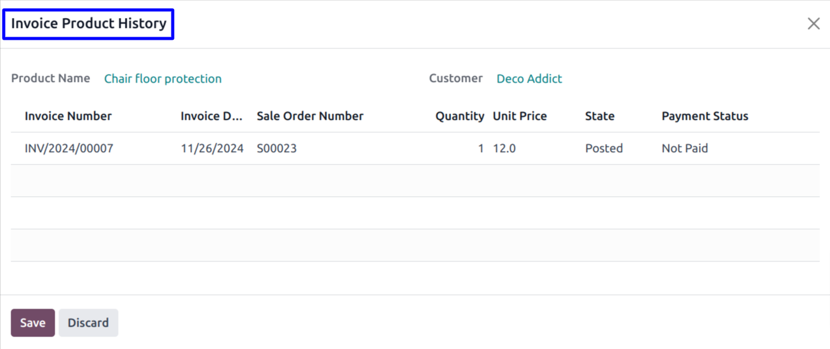Open the Chair floor protection product link
The image size is (830, 349).
pos(163,79)
